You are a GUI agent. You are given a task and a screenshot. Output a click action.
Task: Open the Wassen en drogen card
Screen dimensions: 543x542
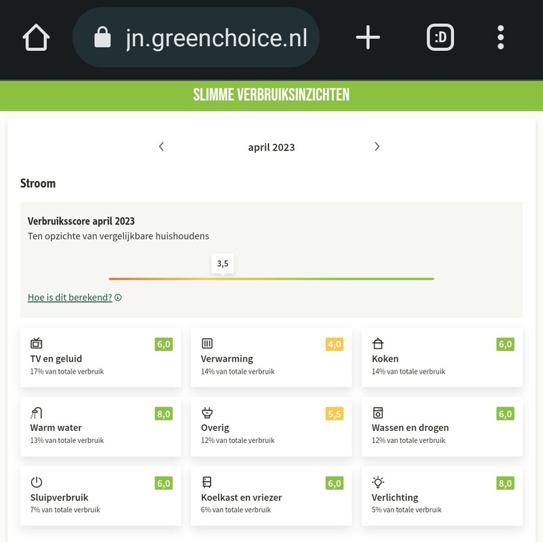(x=443, y=427)
